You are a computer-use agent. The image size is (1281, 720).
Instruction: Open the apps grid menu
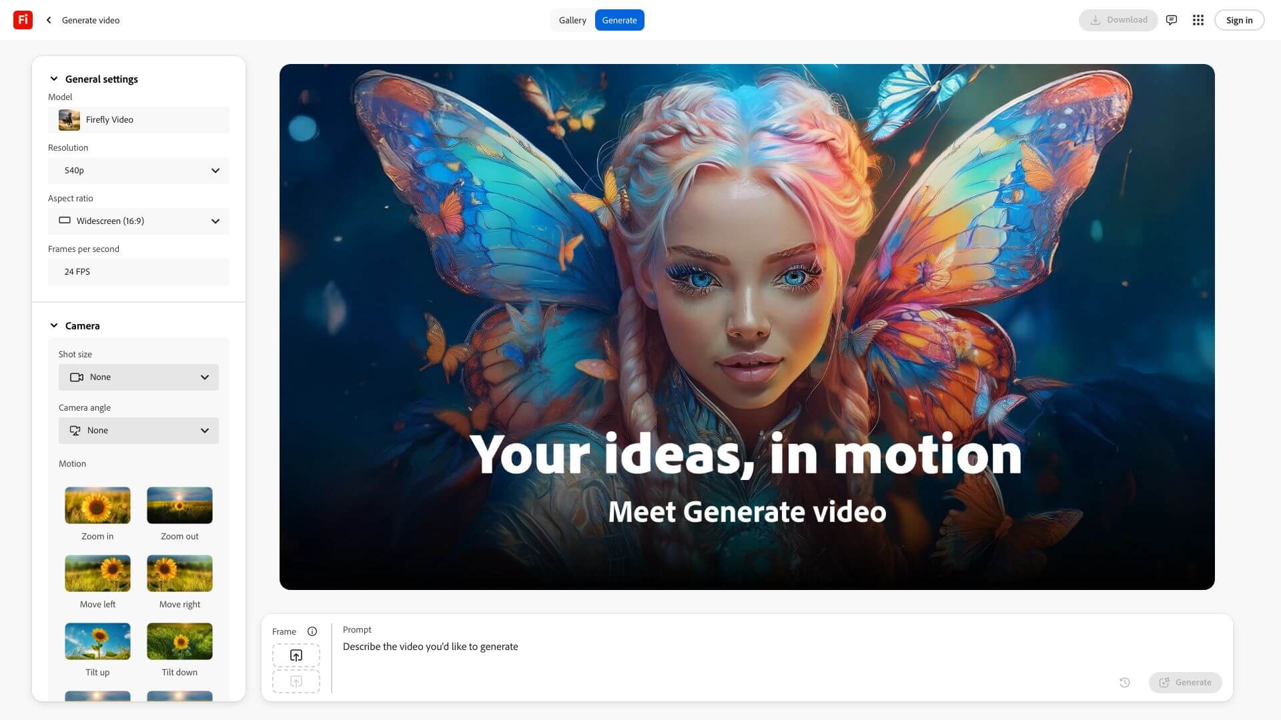click(1198, 20)
